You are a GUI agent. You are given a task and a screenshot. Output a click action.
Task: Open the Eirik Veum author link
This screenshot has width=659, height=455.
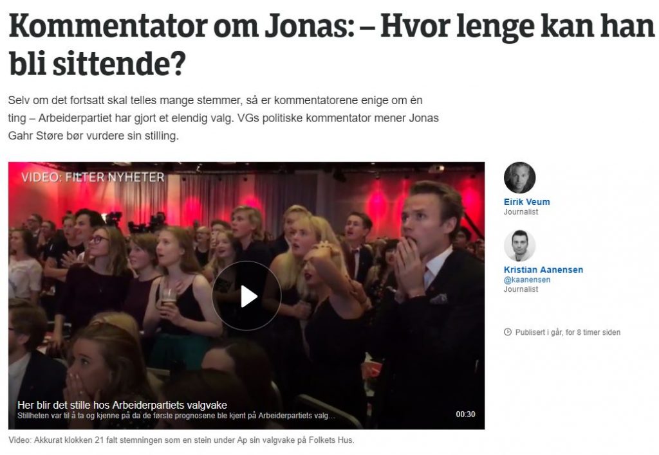[526, 202]
